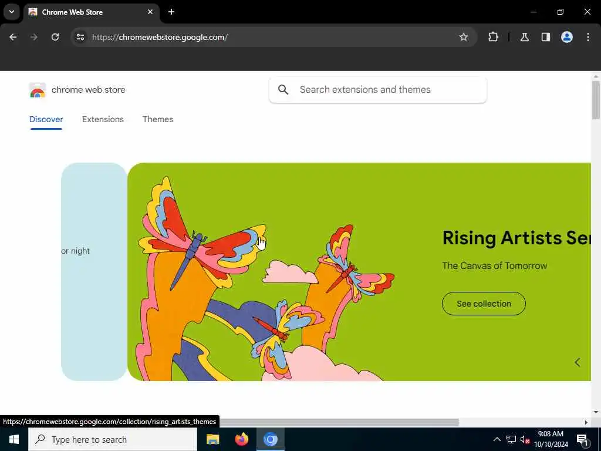
Task: Click the horizontal page scrollbar thumb
Action: (339, 422)
